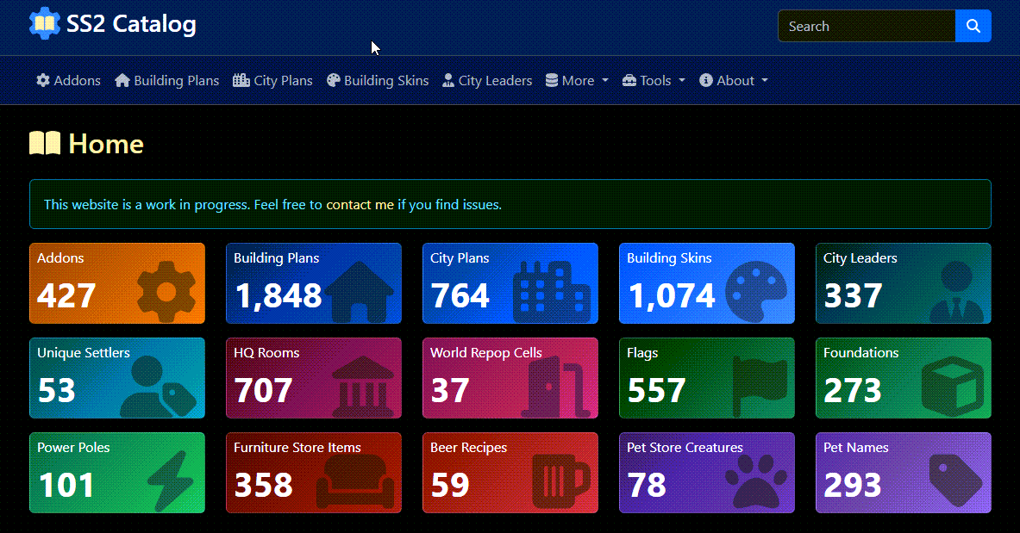Viewport: 1020px width, 533px height.
Task: Select Building Skins in the navigation bar
Action: coord(377,81)
